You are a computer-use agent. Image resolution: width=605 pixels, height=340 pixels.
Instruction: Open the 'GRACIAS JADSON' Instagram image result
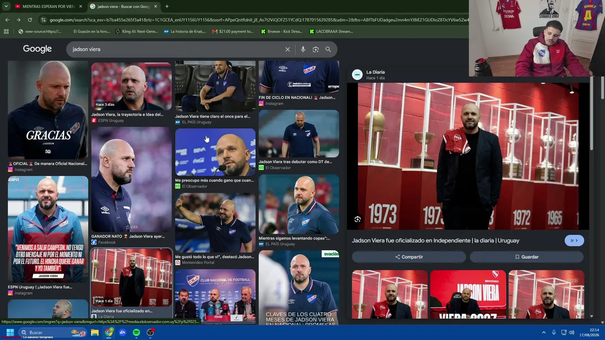(48, 110)
